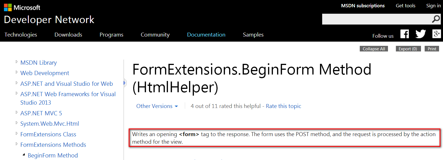Screen dimensions: 443x160
Task: Click the Collapse All button
Action: (x=374, y=49)
